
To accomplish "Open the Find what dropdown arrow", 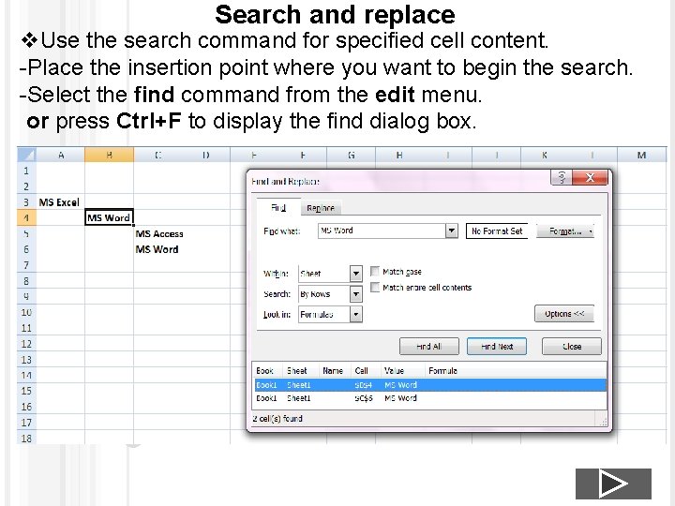I will (451, 231).
